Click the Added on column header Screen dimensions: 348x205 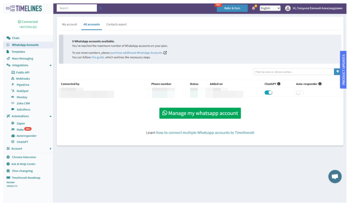pos(216,84)
